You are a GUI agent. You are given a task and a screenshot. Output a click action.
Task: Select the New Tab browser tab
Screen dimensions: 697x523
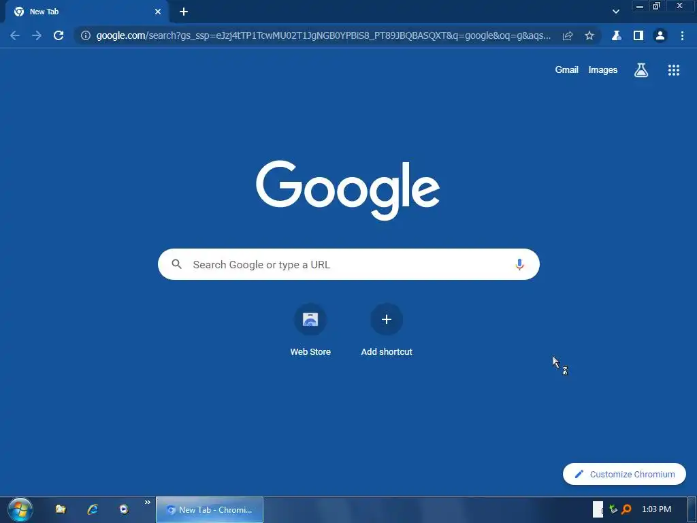(x=86, y=12)
